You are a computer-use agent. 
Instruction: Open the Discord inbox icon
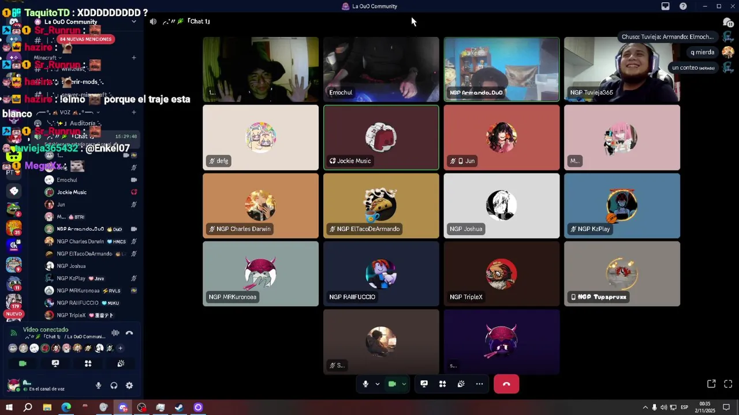(665, 6)
